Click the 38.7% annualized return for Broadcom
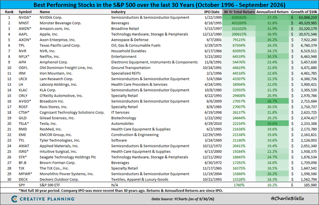 pos(272,101)
